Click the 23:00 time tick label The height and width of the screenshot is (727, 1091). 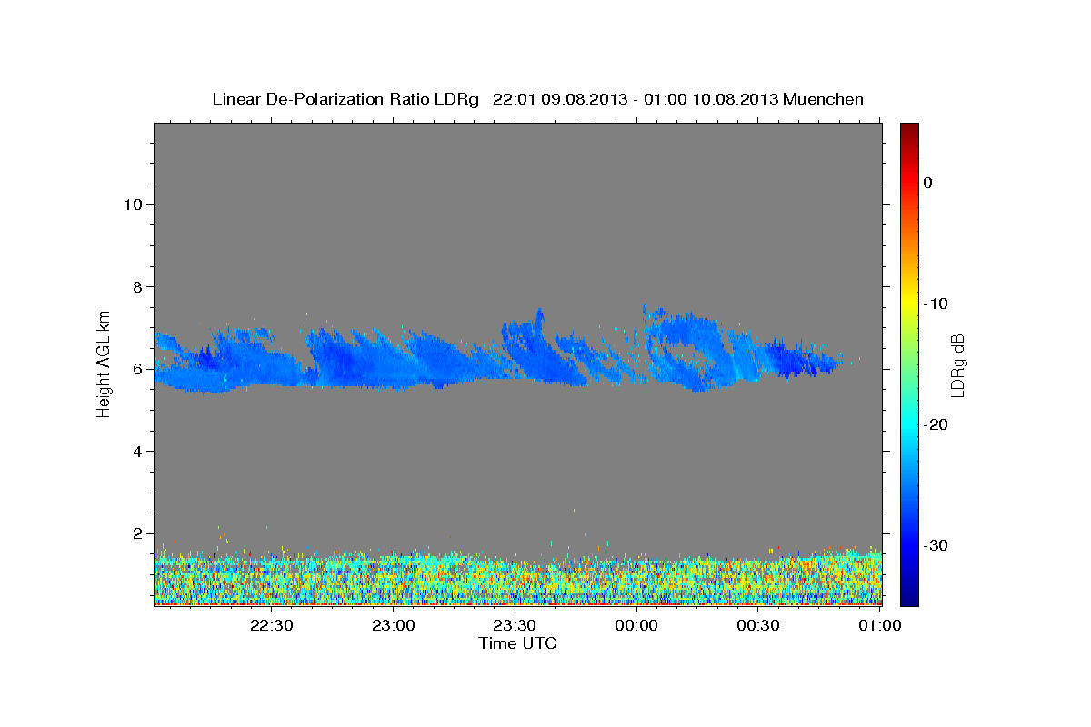tap(394, 626)
